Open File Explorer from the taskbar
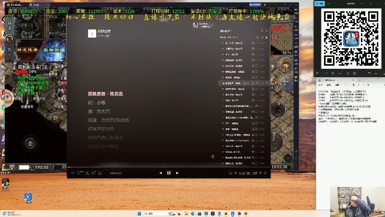 (x=186, y=214)
